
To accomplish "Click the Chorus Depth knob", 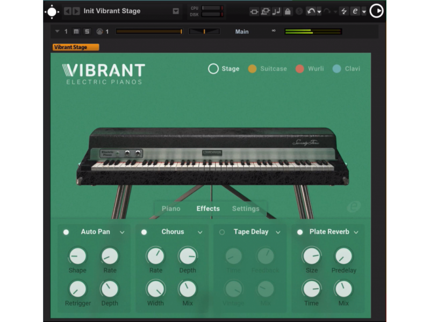I will click(x=188, y=257).
